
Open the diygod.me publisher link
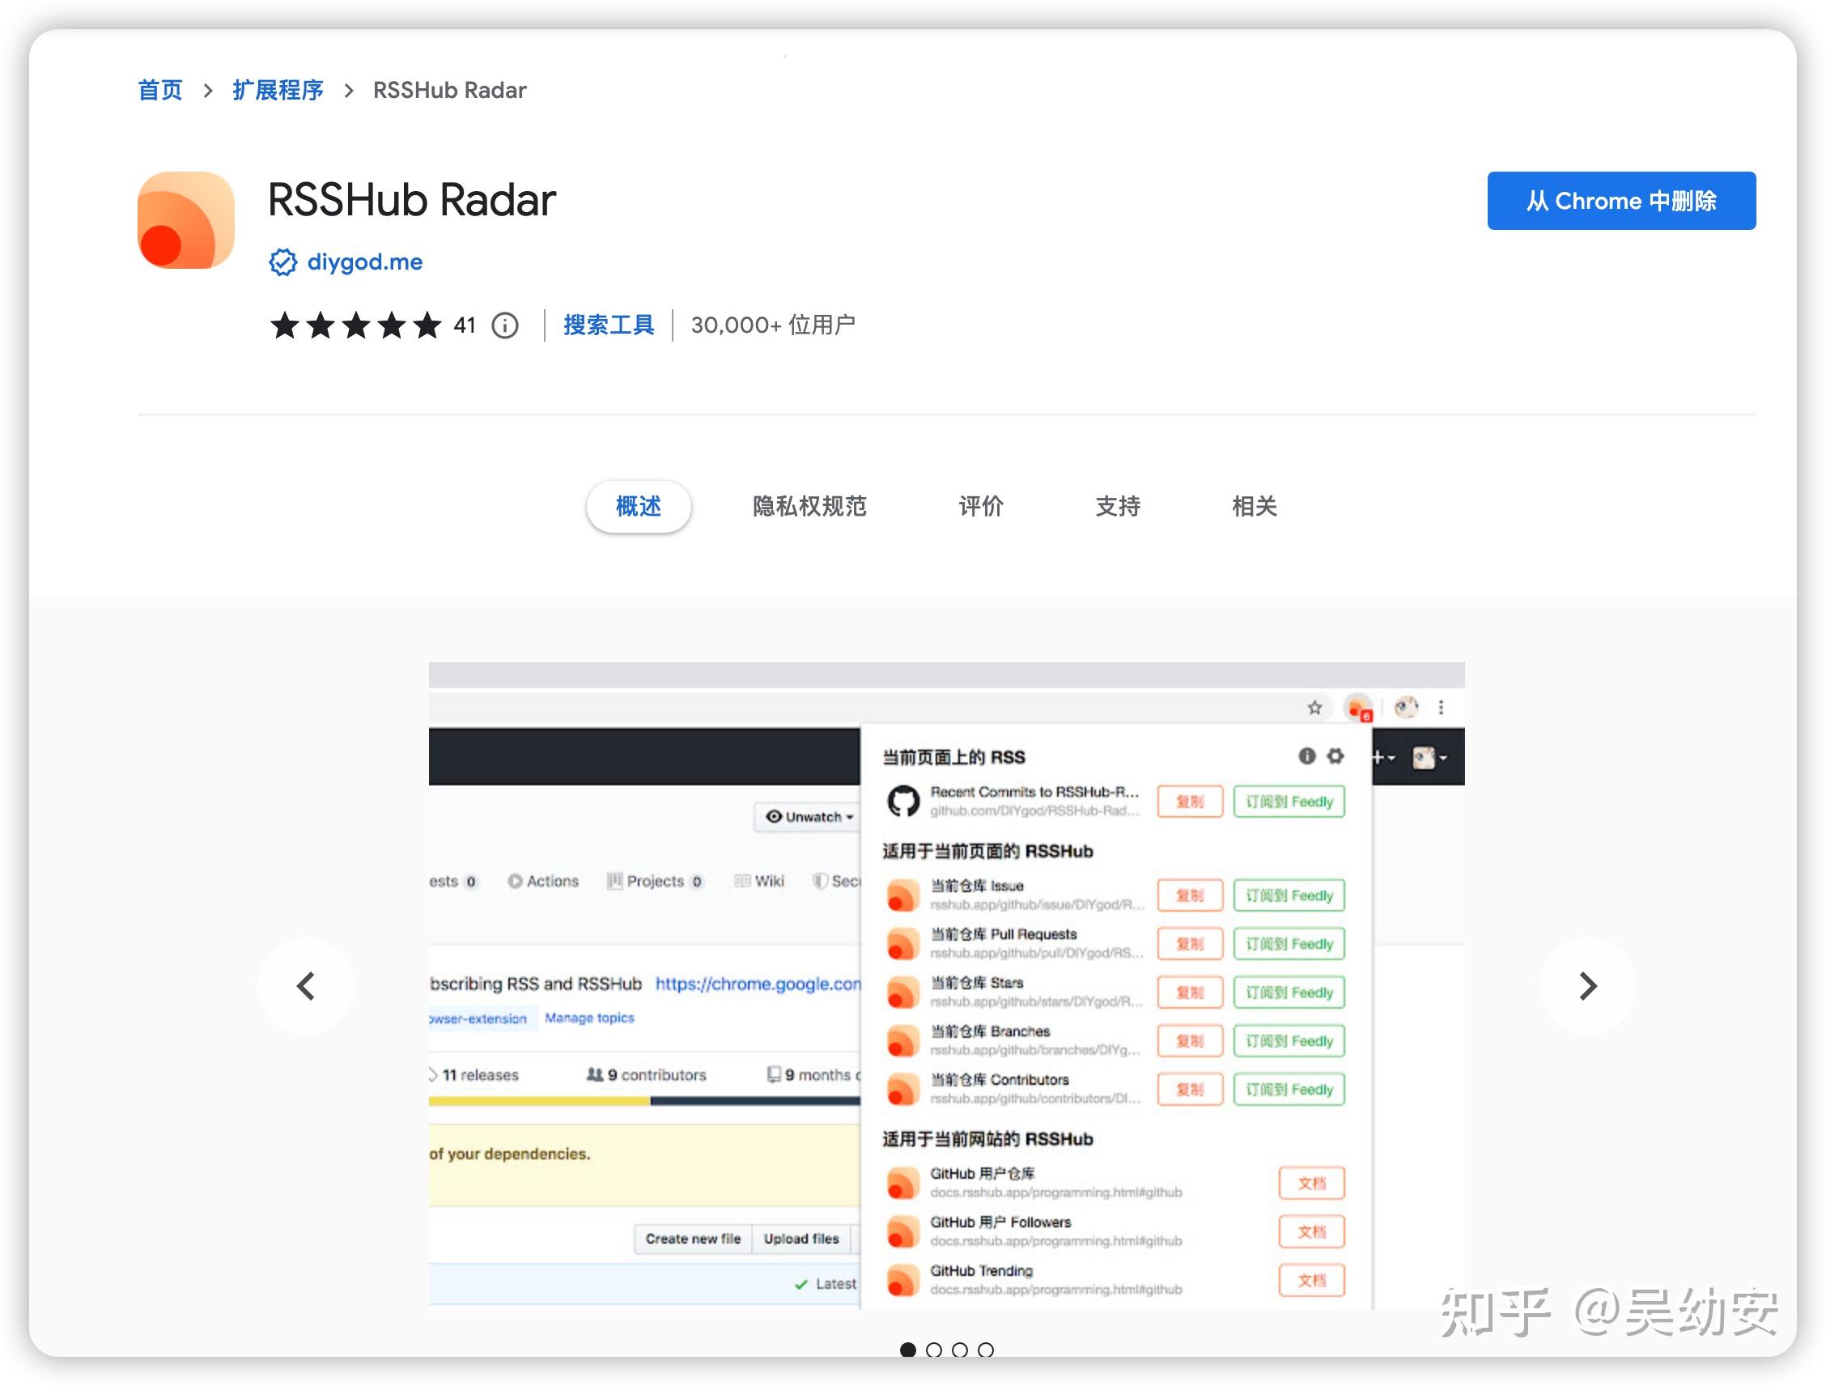(x=363, y=262)
